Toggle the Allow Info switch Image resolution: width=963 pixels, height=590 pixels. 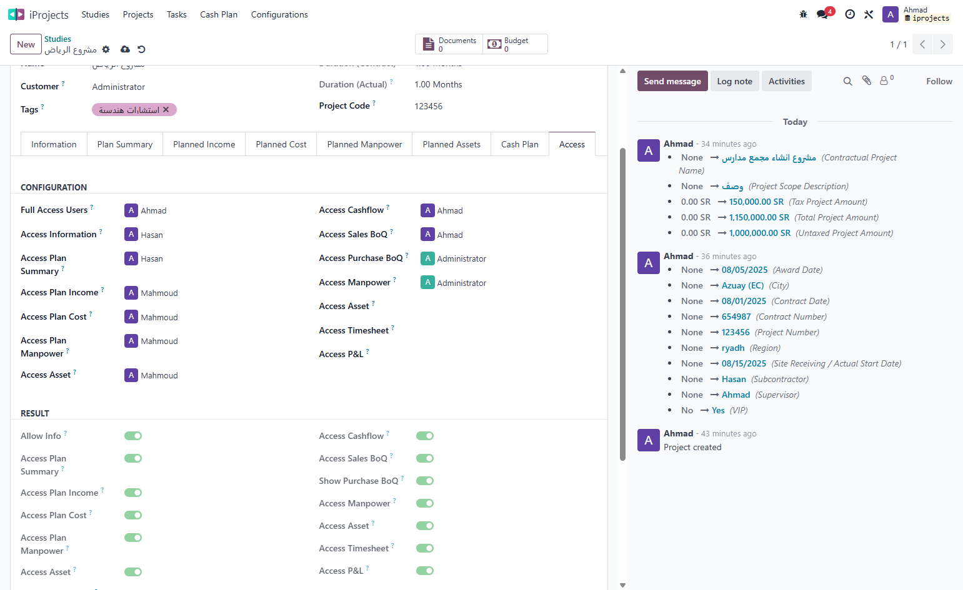point(133,436)
